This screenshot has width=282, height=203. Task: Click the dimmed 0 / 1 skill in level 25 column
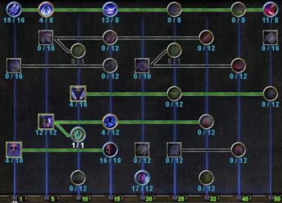pyautogui.click(x=174, y=50)
